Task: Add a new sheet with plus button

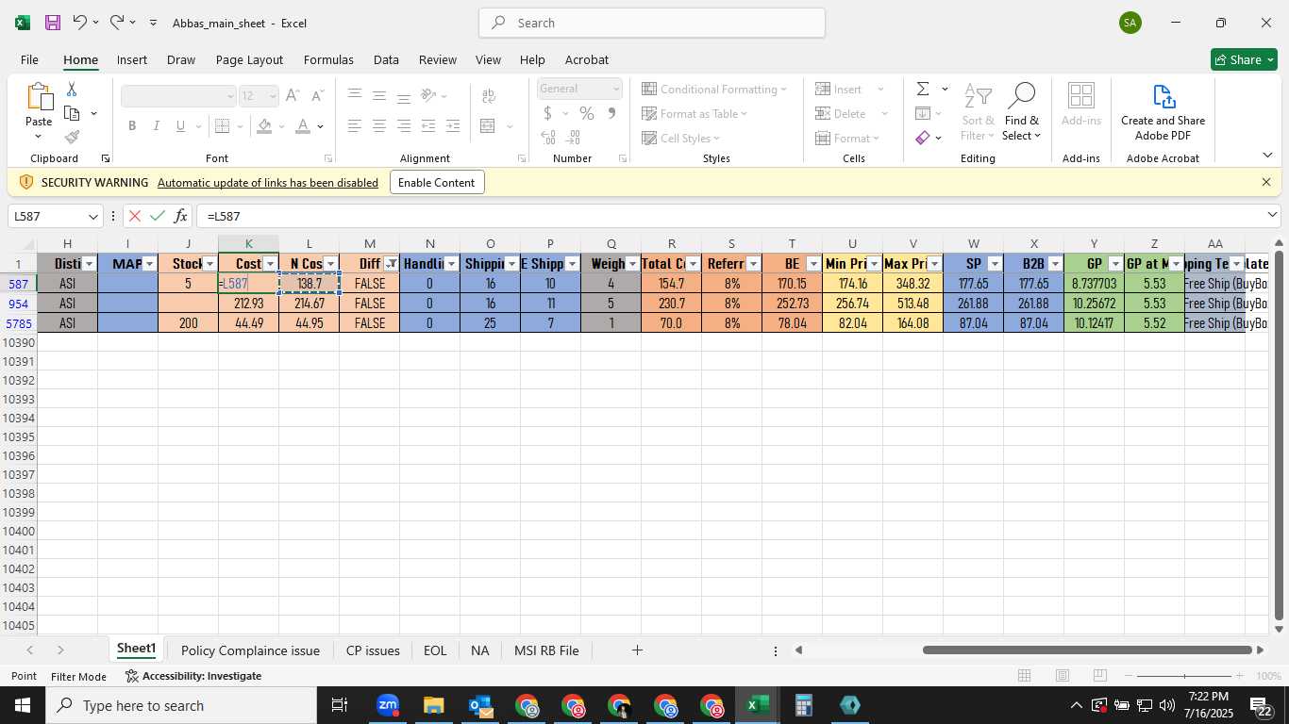Action: coord(637,650)
